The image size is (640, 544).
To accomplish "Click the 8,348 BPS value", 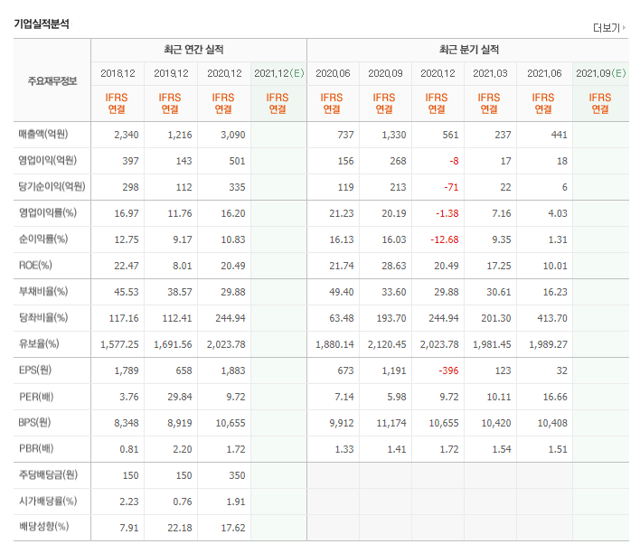I will (127, 423).
